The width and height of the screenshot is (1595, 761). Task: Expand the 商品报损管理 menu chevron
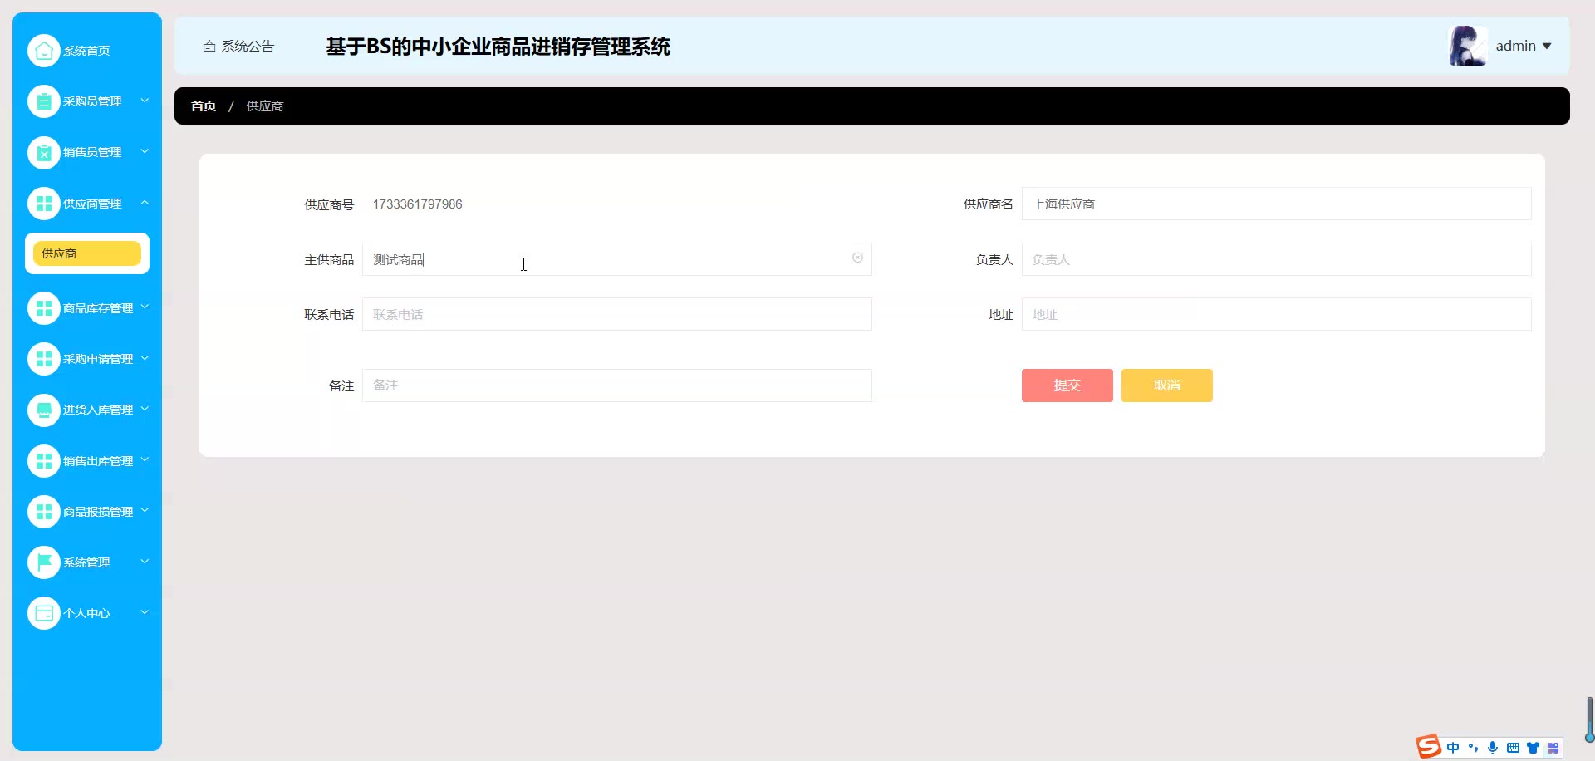pyautogui.click(x=145, y=510)
